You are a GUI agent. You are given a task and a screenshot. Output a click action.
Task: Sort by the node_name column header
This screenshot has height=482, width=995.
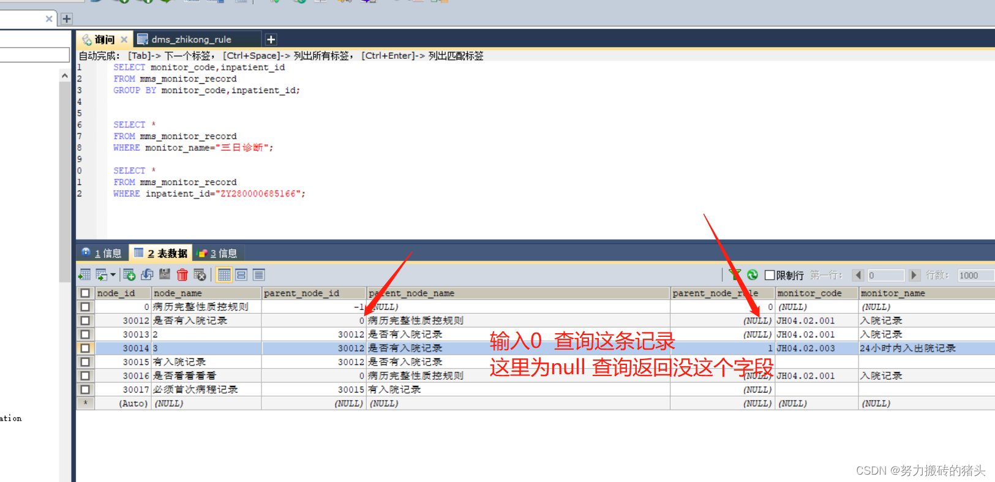tap(206, 293)
